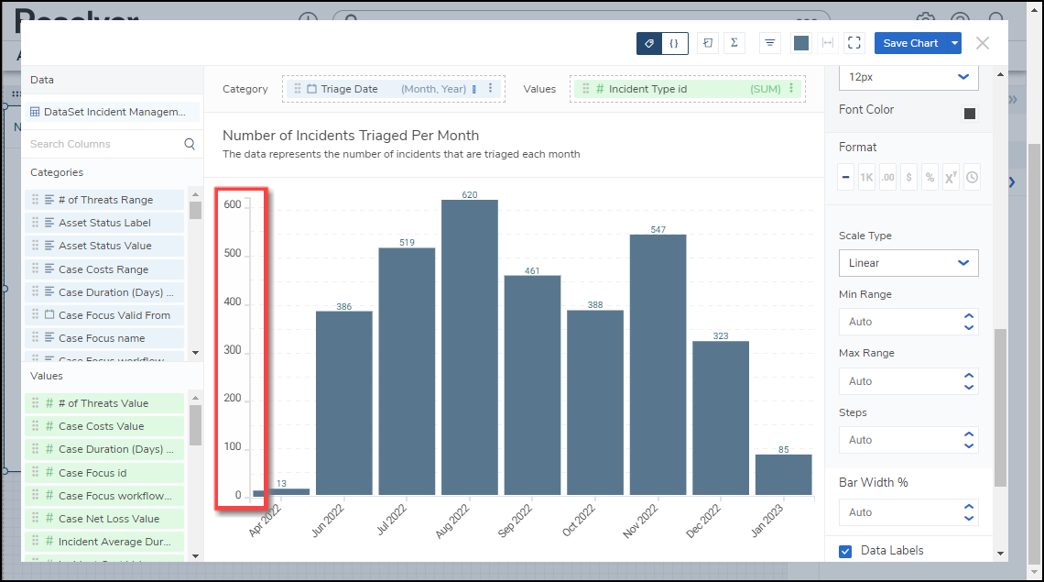Screen dimensions: 1044x582
Task: Uncheck the Data Labels checkbox
Action: coord(846,551)
